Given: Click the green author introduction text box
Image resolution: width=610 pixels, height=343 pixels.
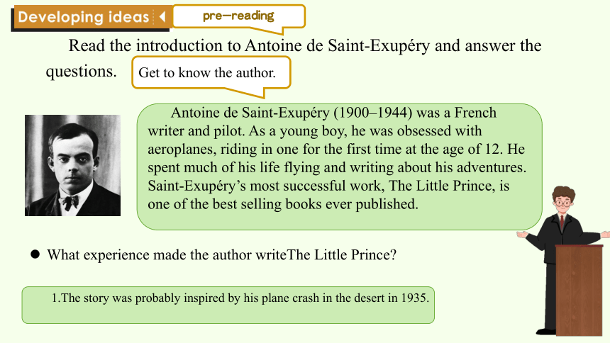Looking at the screenshot, I should click(x=339, y=167).
